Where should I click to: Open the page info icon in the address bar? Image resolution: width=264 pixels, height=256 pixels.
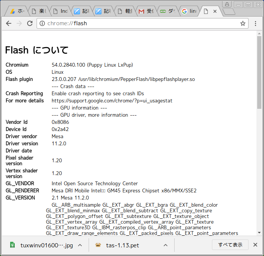click(x=42, y=23)
